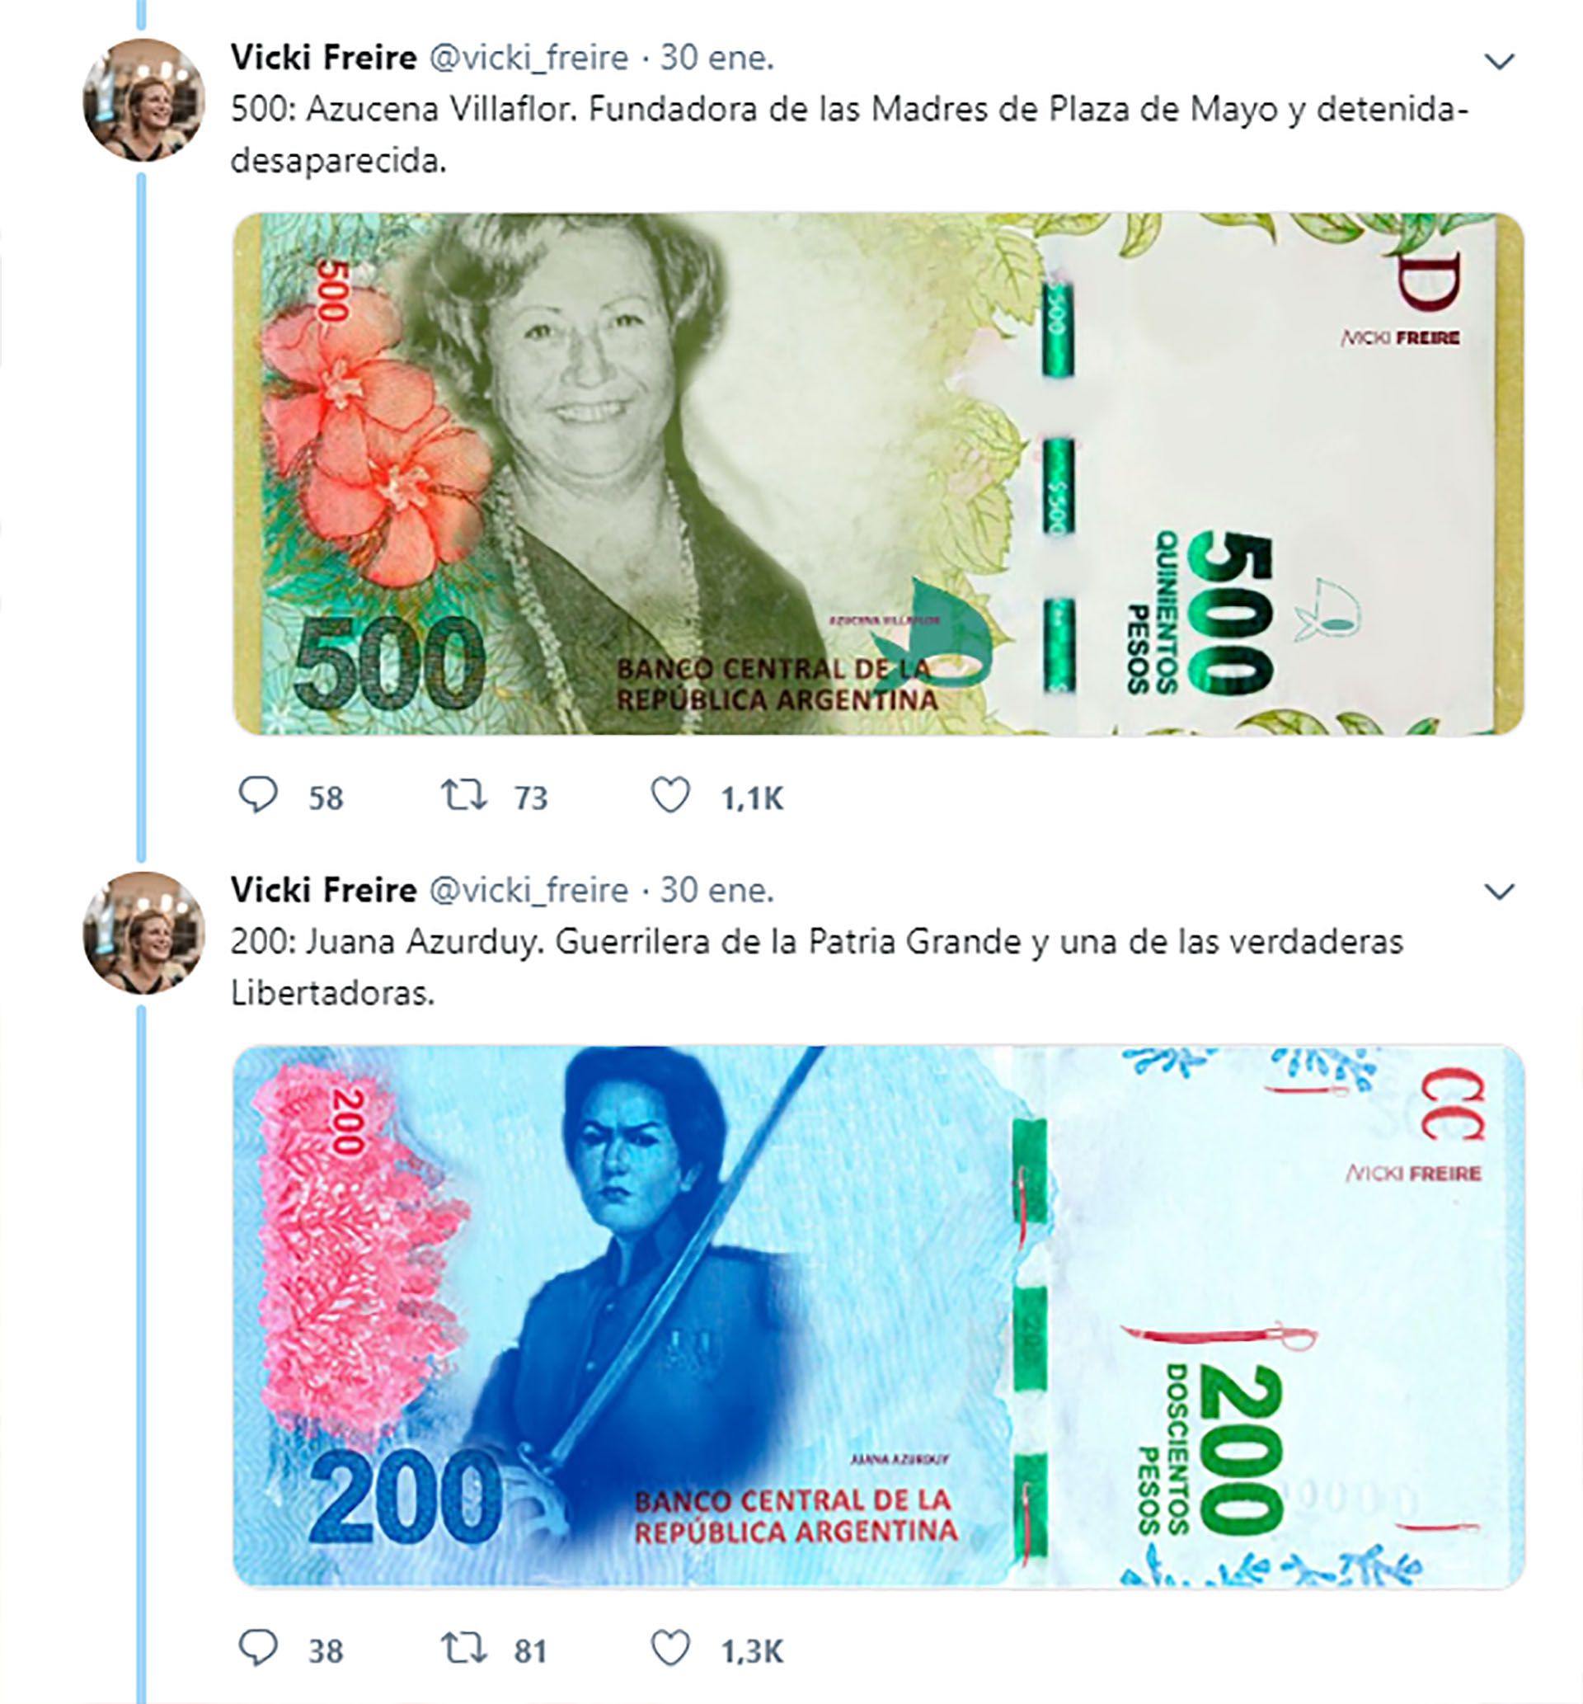The width and height of the screenshot is (1583, 1704).
Task: Like the Juana Azurduy tweet
Action: point(669,1646)
